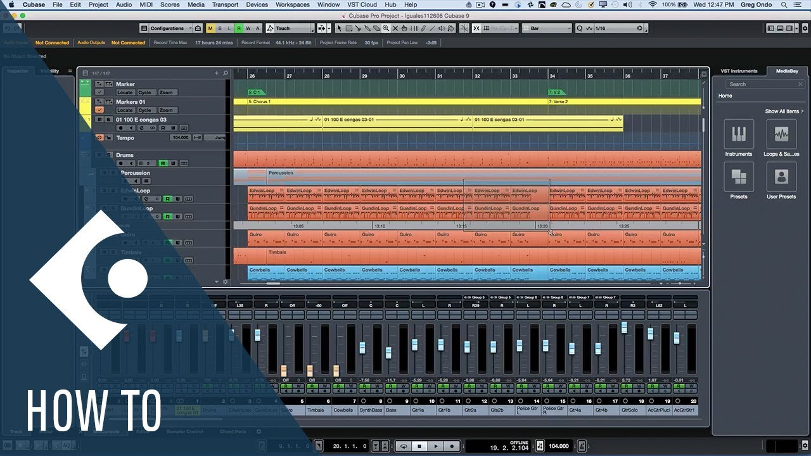Click the Home link in MediaBay

tap(725, 96)
